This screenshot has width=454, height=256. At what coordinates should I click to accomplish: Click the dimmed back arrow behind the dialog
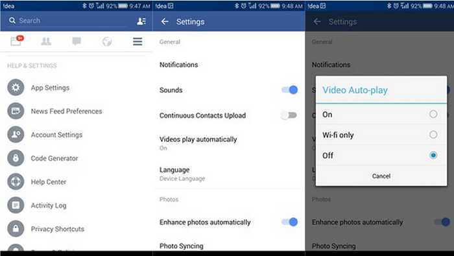click(x=317, y=21)
